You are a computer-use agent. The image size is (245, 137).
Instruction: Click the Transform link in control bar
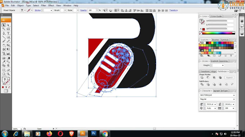click(x=174, y=10)
